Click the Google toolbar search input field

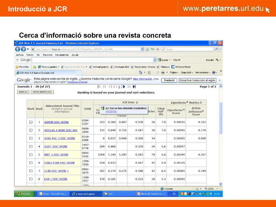92,60
